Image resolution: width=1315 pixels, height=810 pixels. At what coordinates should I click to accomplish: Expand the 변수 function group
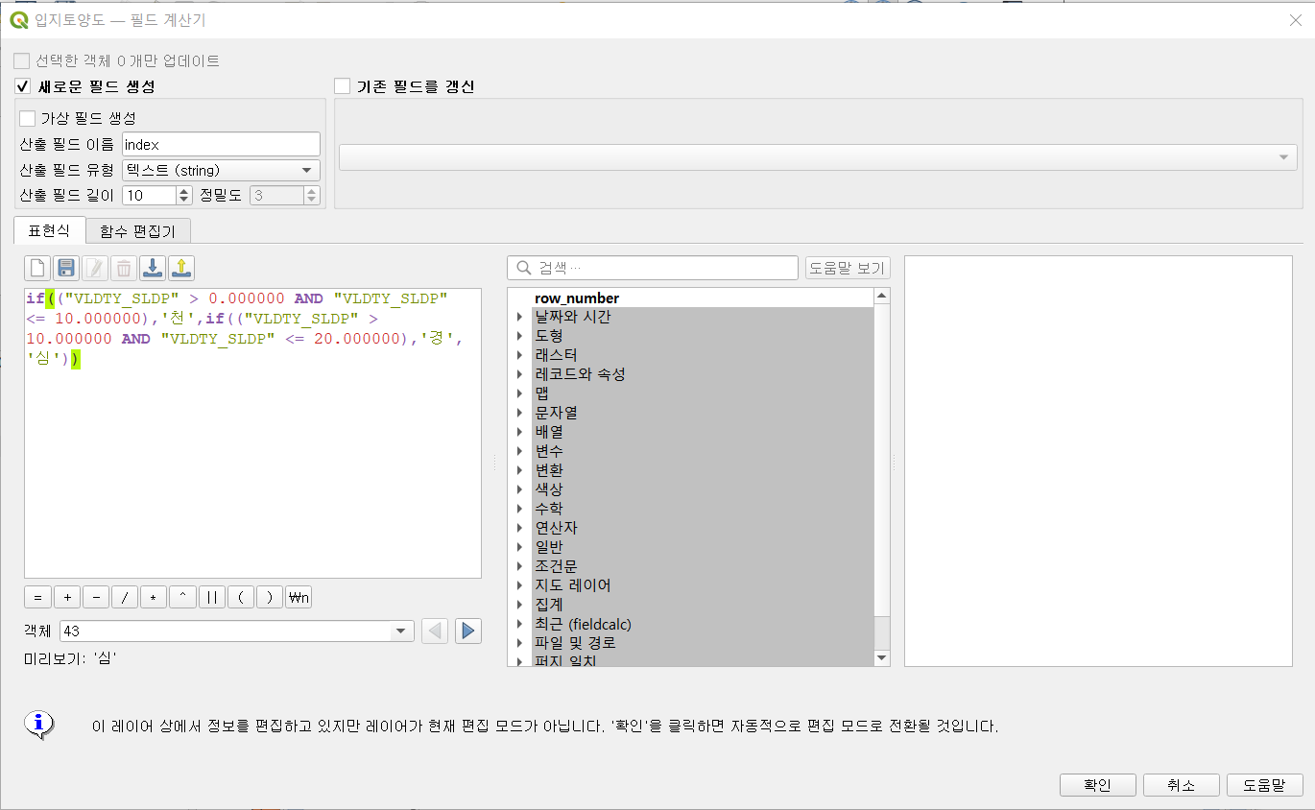coord(520,451)
